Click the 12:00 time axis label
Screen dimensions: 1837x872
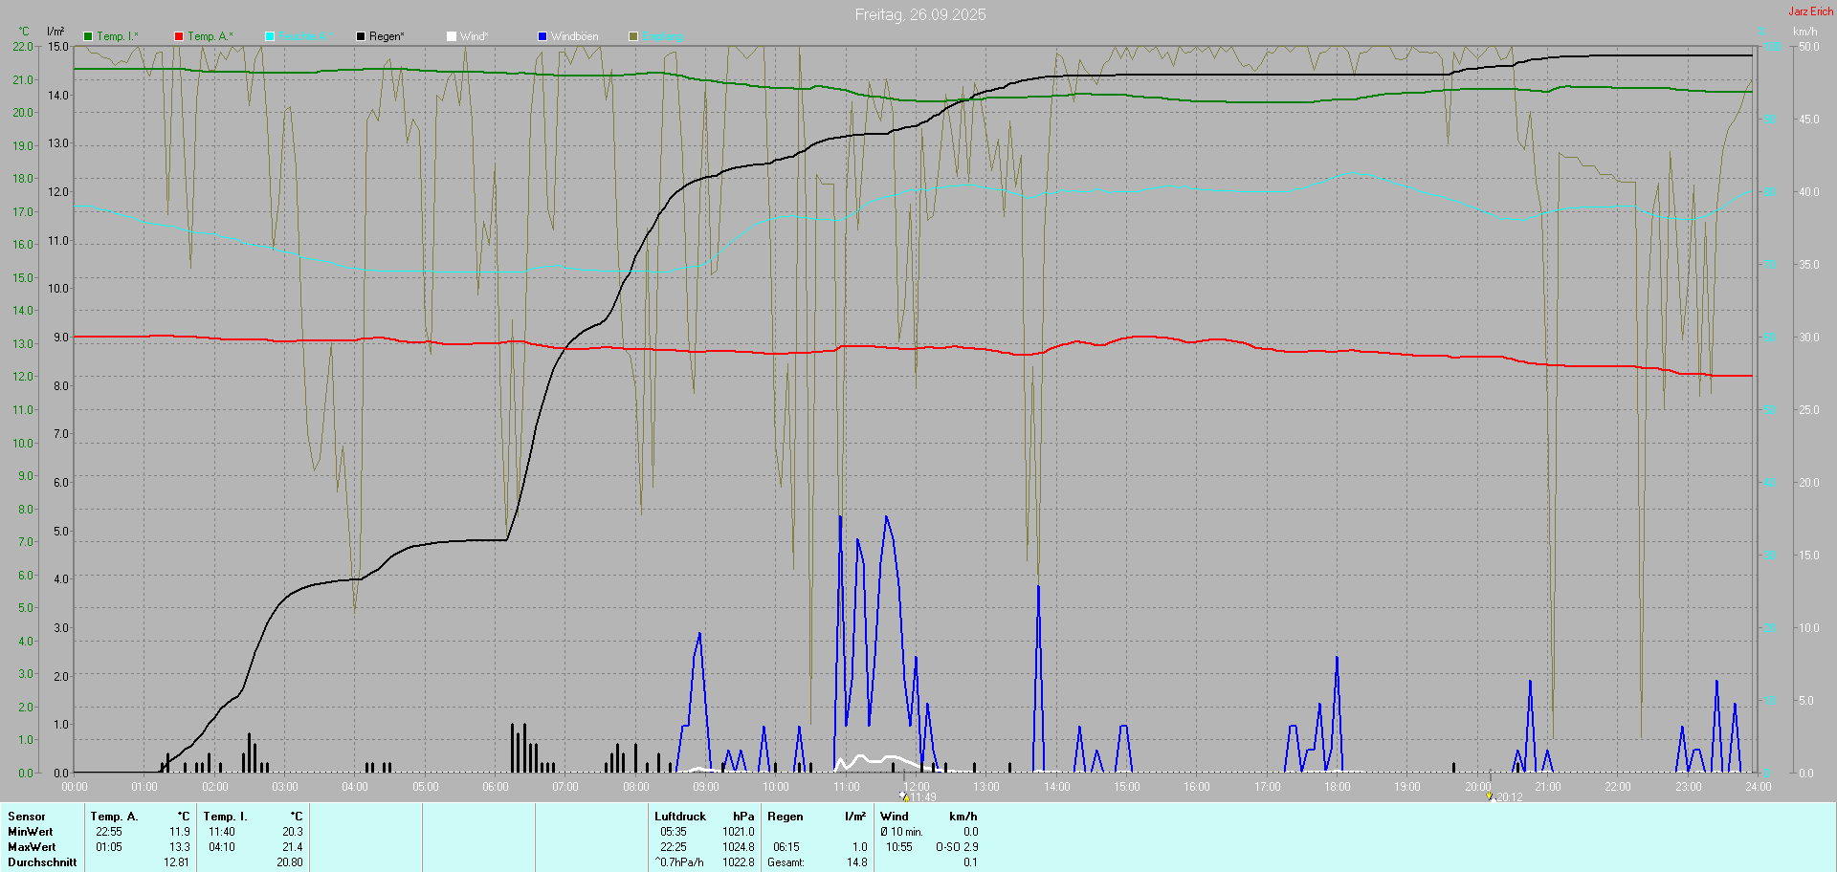(917, 787)
